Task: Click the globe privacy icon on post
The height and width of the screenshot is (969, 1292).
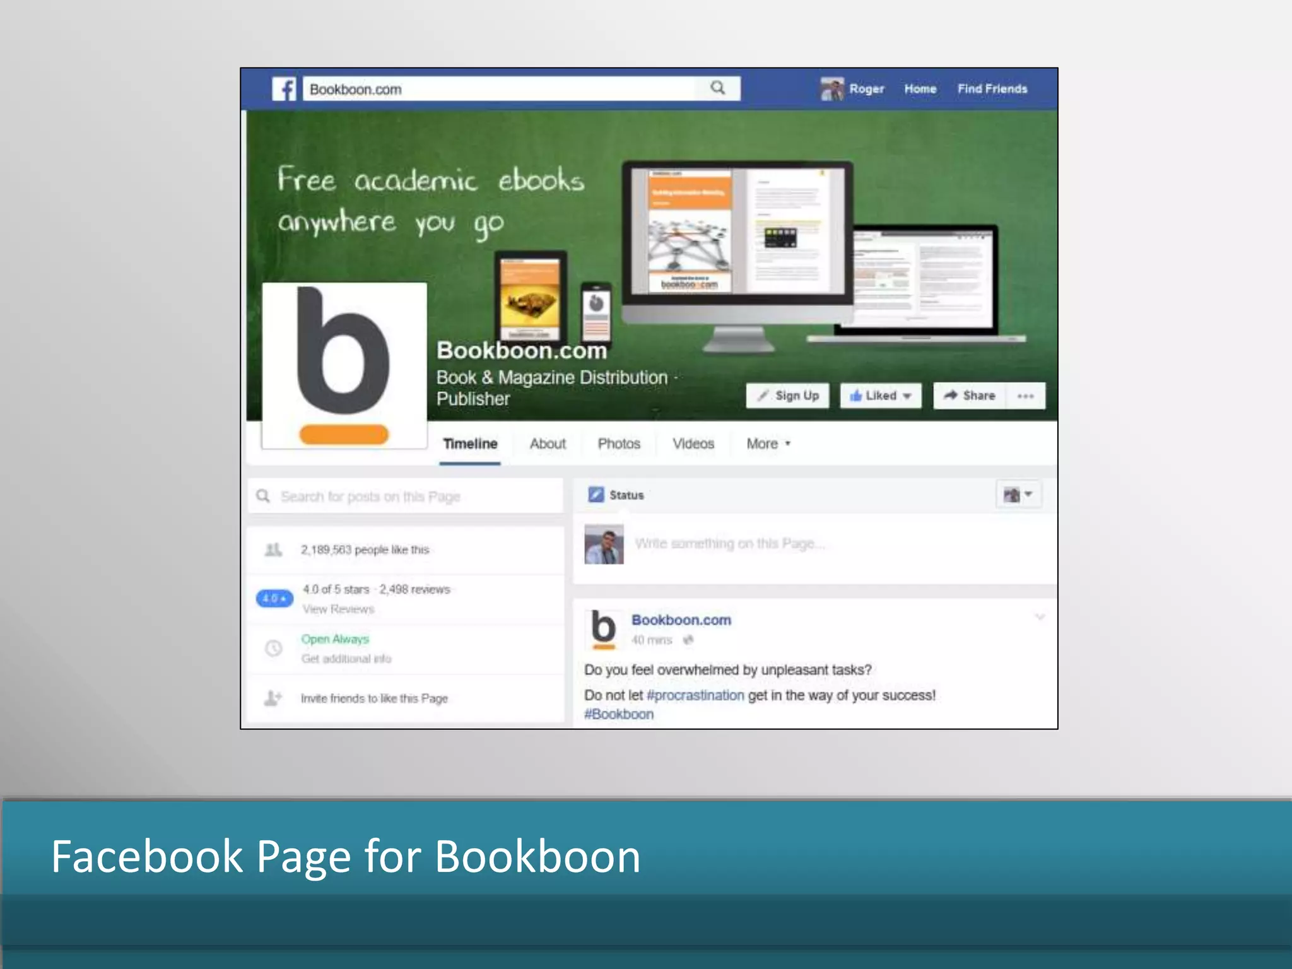Action: 688,640
